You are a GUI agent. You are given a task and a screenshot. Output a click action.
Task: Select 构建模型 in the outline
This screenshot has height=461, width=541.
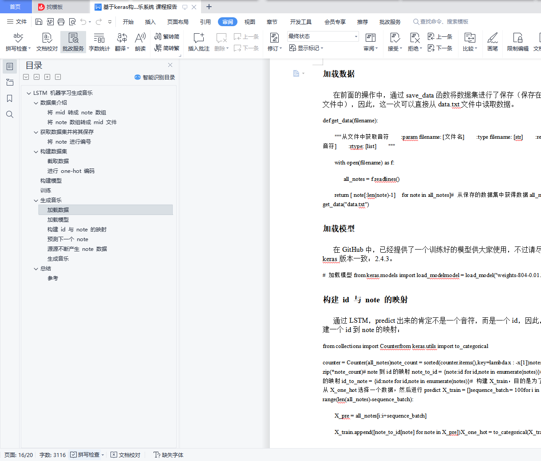51,181
